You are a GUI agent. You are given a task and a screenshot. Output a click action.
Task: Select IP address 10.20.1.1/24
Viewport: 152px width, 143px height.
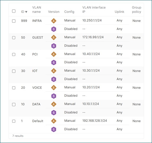[91, 87]
